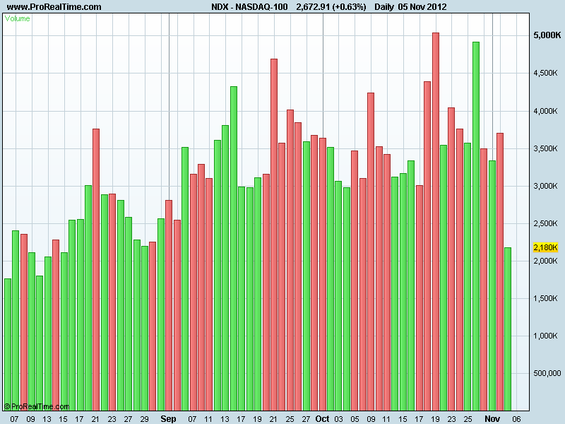Click the 2,672.91 (+0.63%) price value
Viewport: 565px width, 424px height.
pos(331,7)
